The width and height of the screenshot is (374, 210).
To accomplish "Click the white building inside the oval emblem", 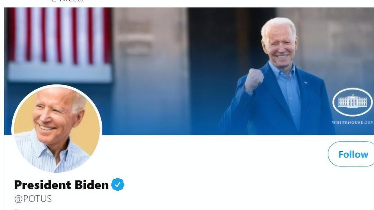I will [353, 101].
